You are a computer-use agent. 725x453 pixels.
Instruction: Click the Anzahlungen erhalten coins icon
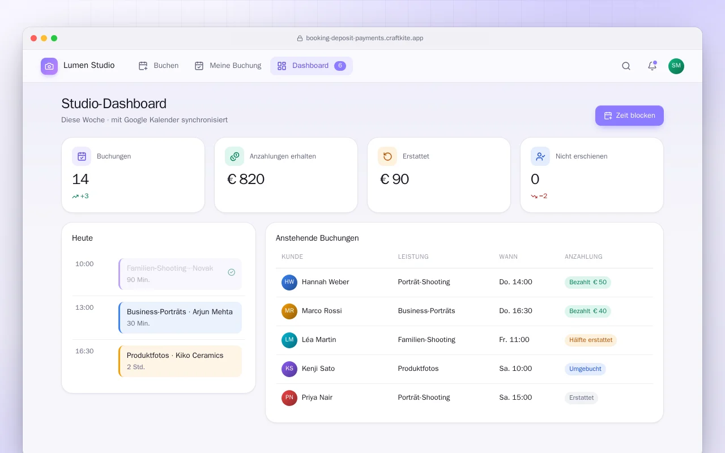[x=234, y=156]
